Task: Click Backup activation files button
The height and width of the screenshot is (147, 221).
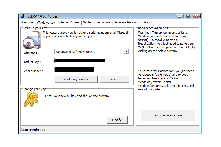Action: click(x=168, y=115)
